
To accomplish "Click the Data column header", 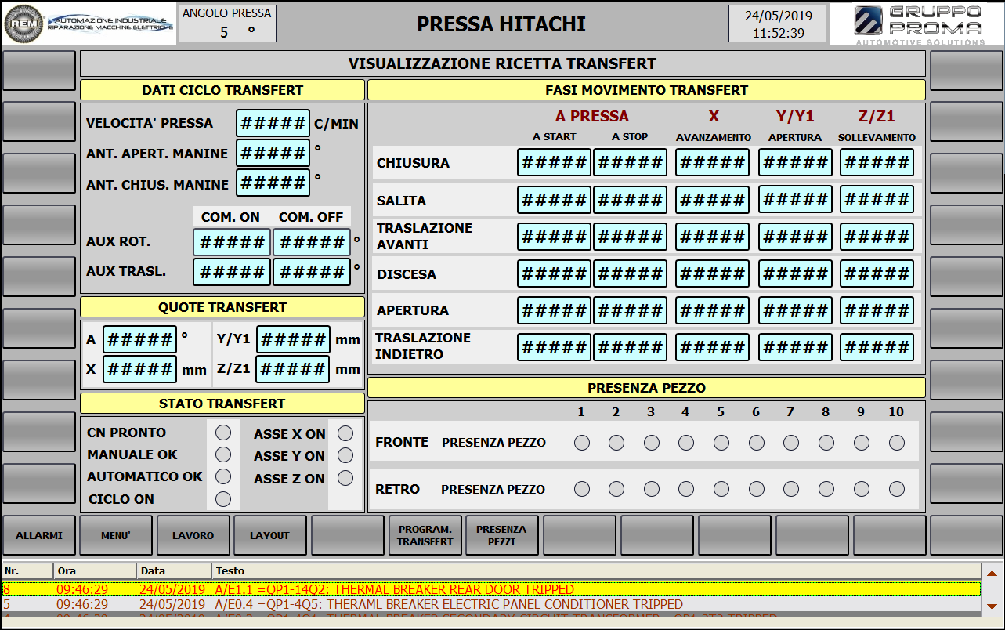I will 174,571.
